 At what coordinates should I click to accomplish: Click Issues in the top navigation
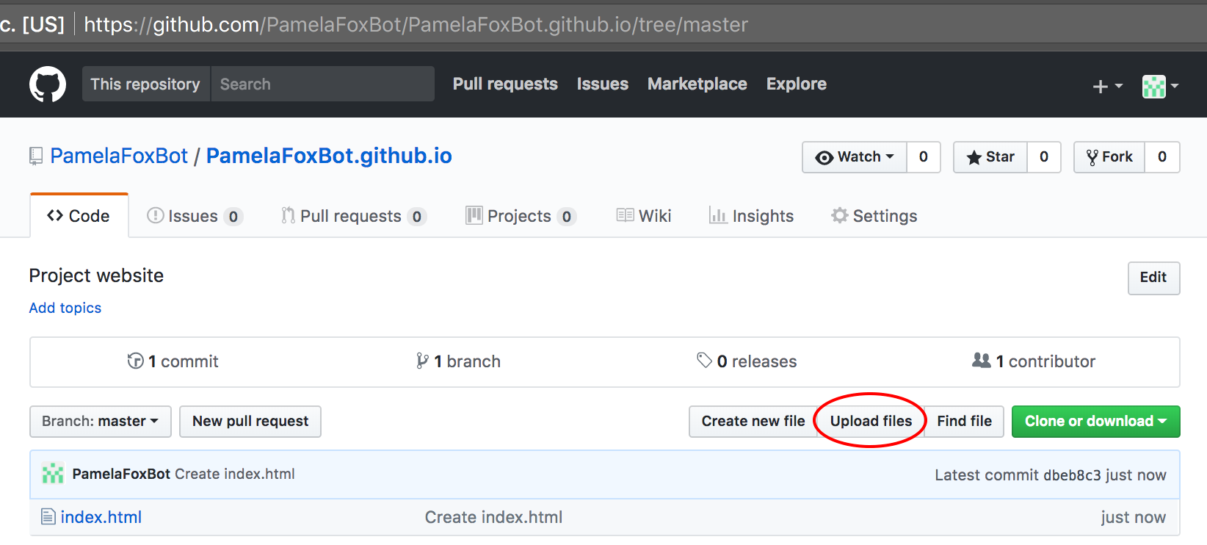click(x=603, y=84)
